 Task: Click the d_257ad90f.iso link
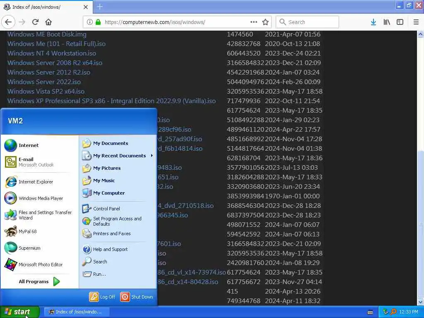pos(180,139)
